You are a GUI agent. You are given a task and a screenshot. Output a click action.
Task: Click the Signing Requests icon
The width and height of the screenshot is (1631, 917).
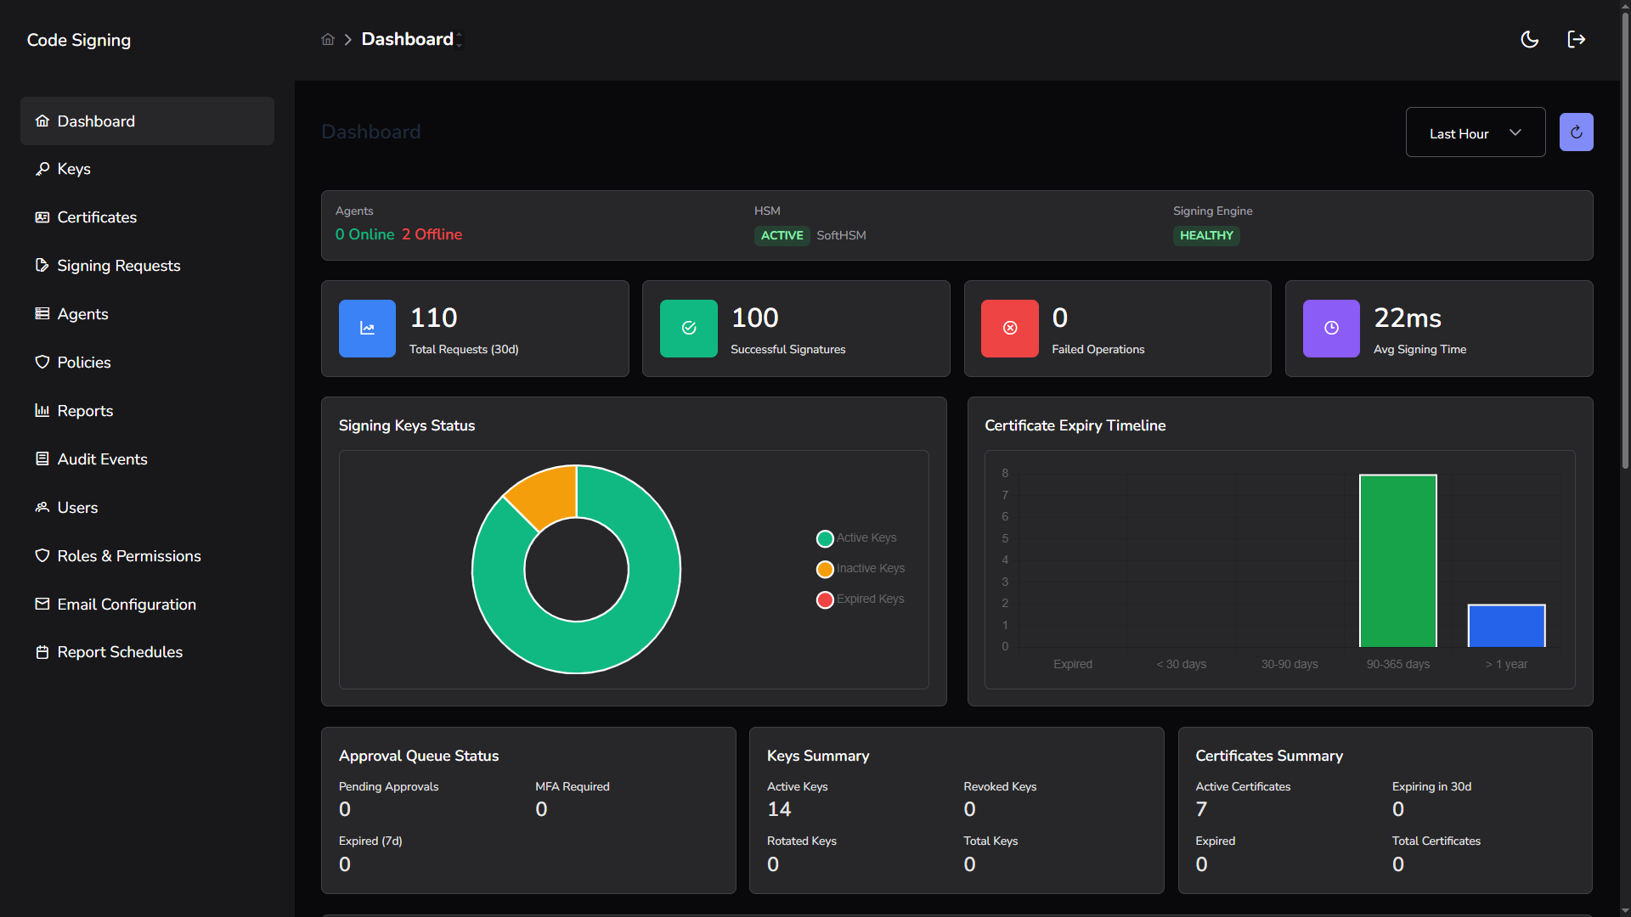tap(42, 266)
